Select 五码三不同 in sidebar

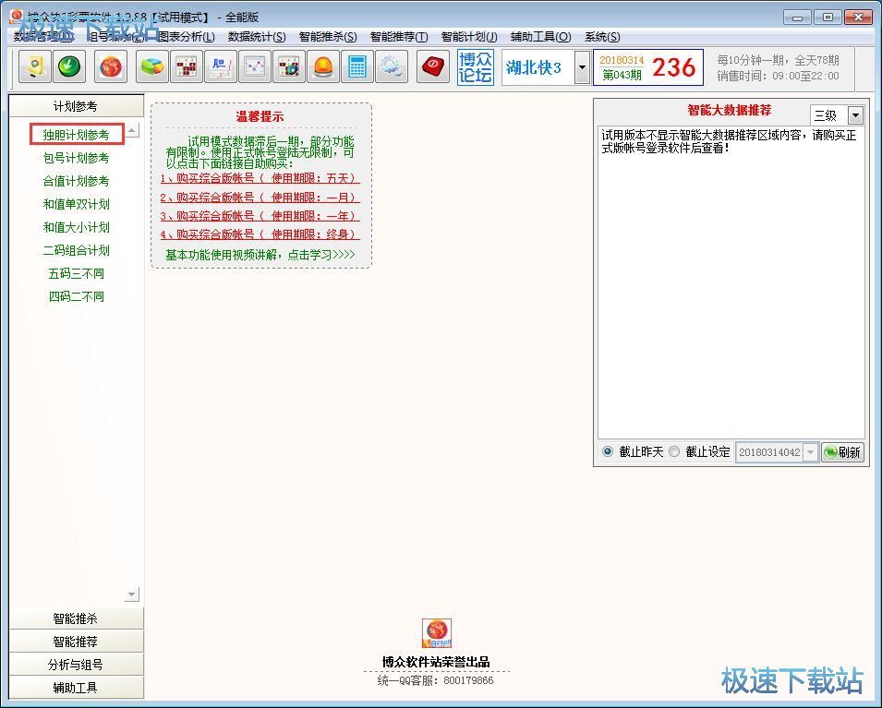coord(77,273)
